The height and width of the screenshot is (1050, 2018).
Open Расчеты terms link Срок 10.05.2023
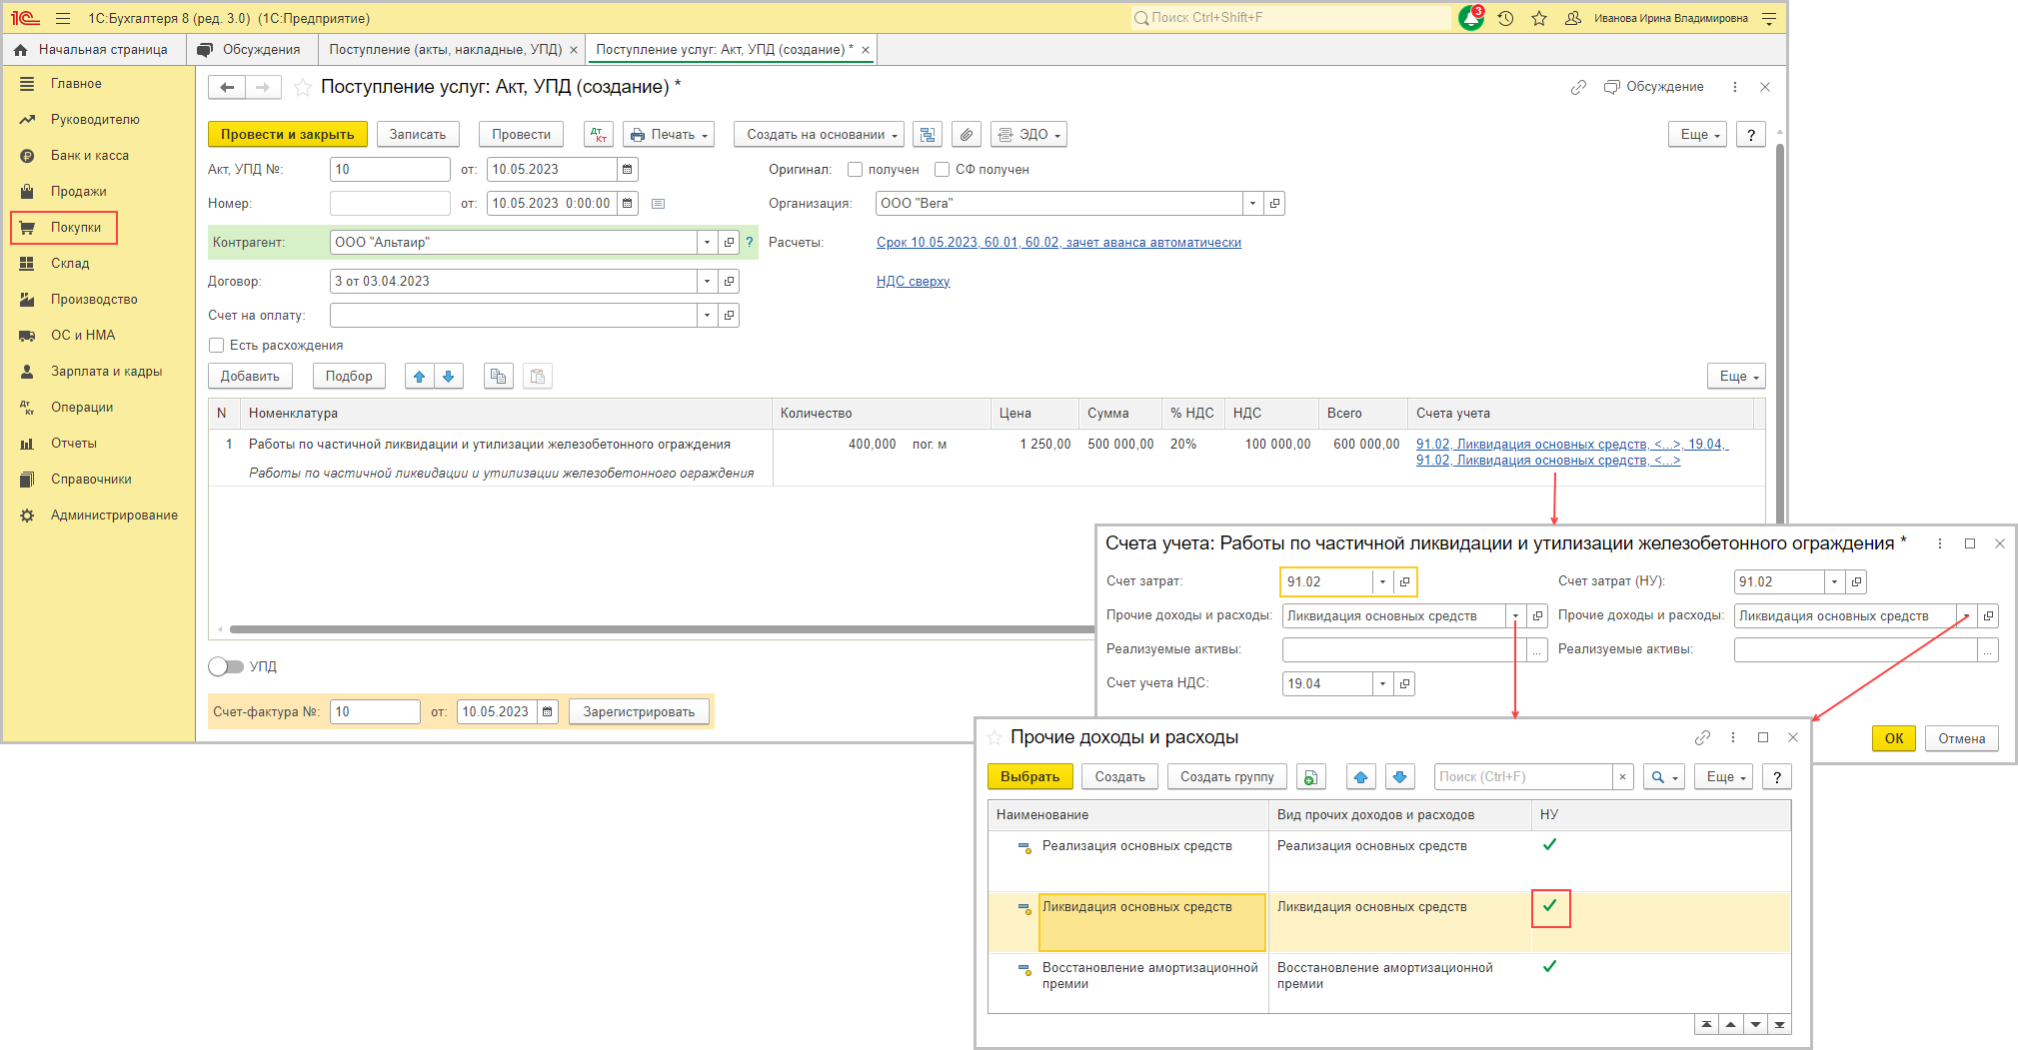1058,243
